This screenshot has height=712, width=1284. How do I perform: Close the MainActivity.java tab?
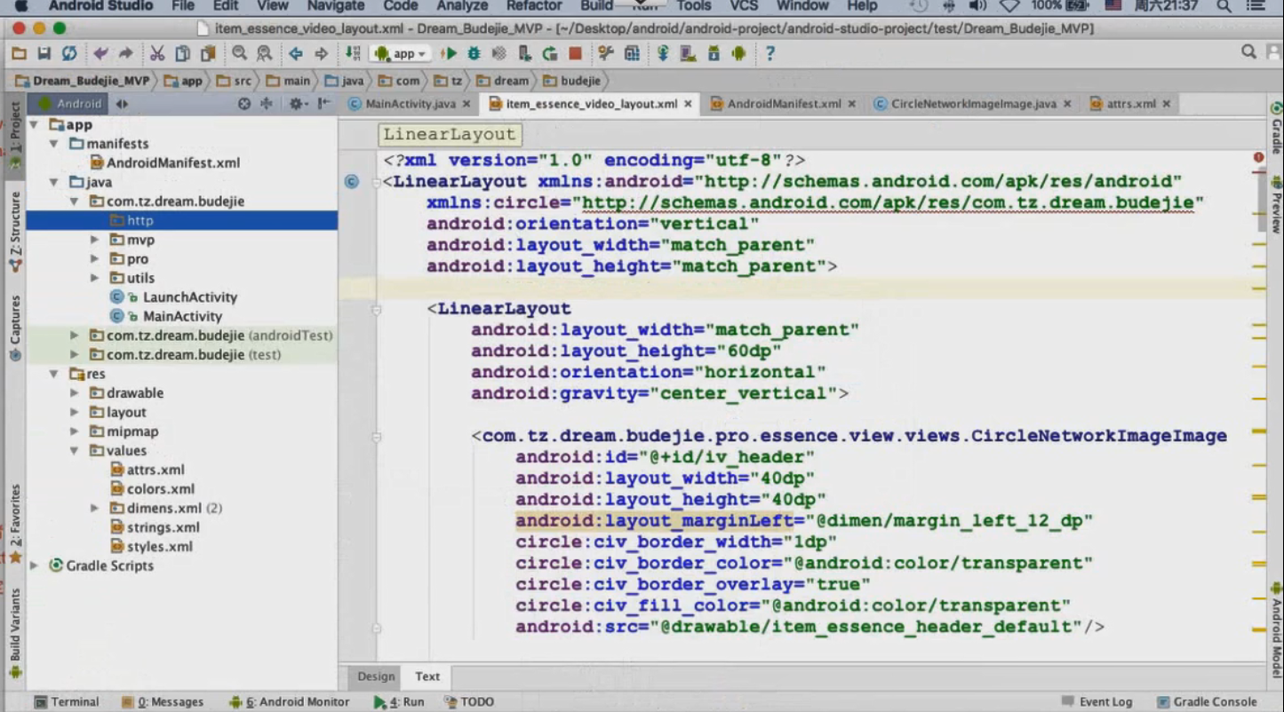coord(466,104)
